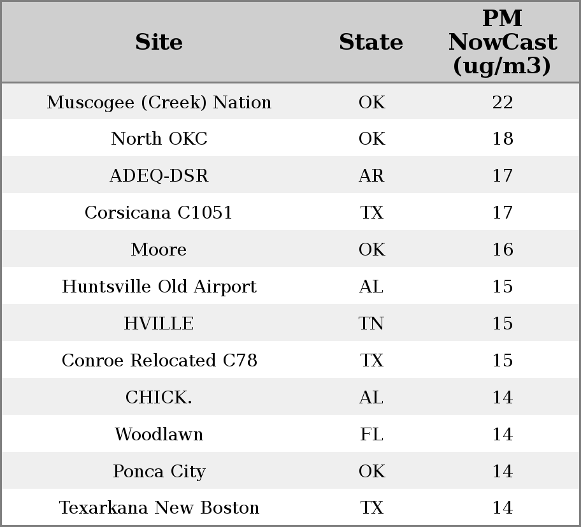Click the Site column header
581x527 pixels.
[x=159, y=42]
